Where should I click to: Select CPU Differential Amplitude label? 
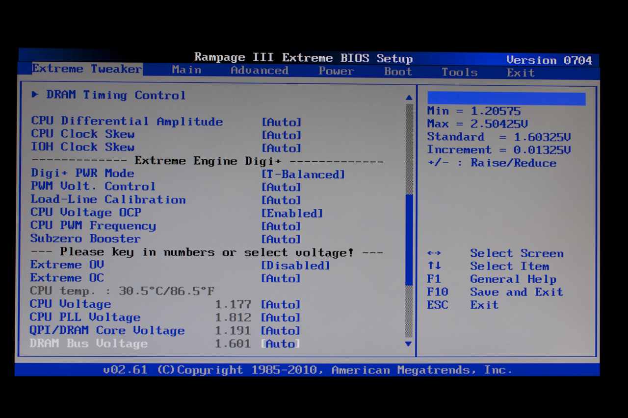(x=127, y=121)
